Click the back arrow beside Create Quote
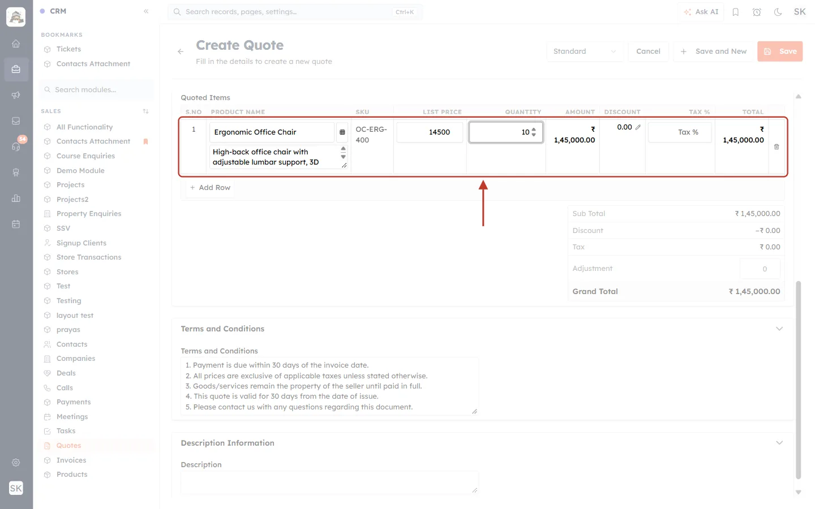Screen dimensions: 815x509 coord(181,51)
